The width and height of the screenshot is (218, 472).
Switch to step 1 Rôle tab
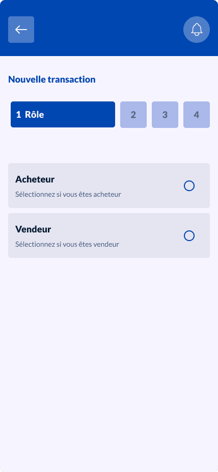(x=63, y=114)
